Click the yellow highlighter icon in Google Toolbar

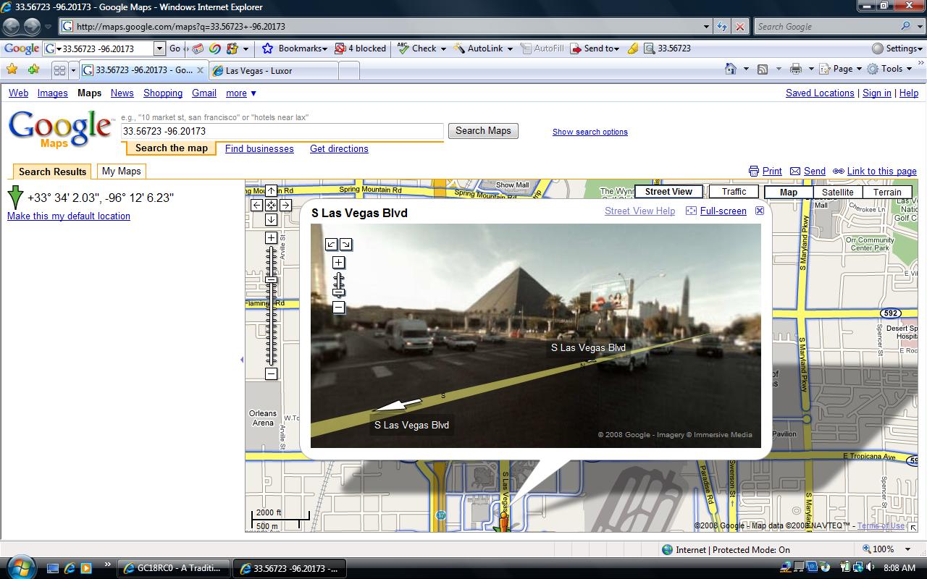[632, 48]
